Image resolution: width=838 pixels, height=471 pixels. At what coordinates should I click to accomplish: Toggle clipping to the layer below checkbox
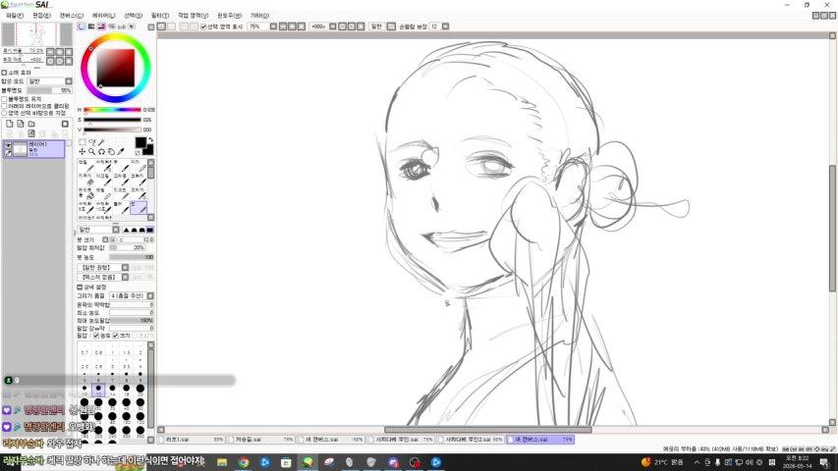(4, 106)
